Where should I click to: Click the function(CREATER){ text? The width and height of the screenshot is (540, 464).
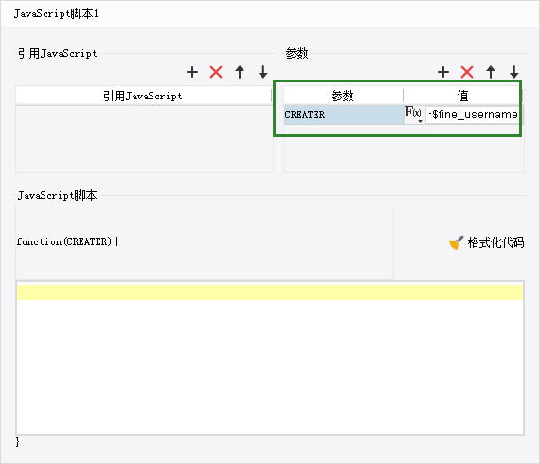[67, 241]
